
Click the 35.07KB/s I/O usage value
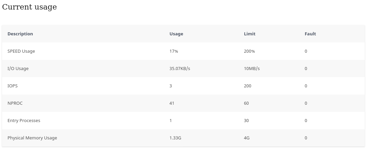(180, 69)
